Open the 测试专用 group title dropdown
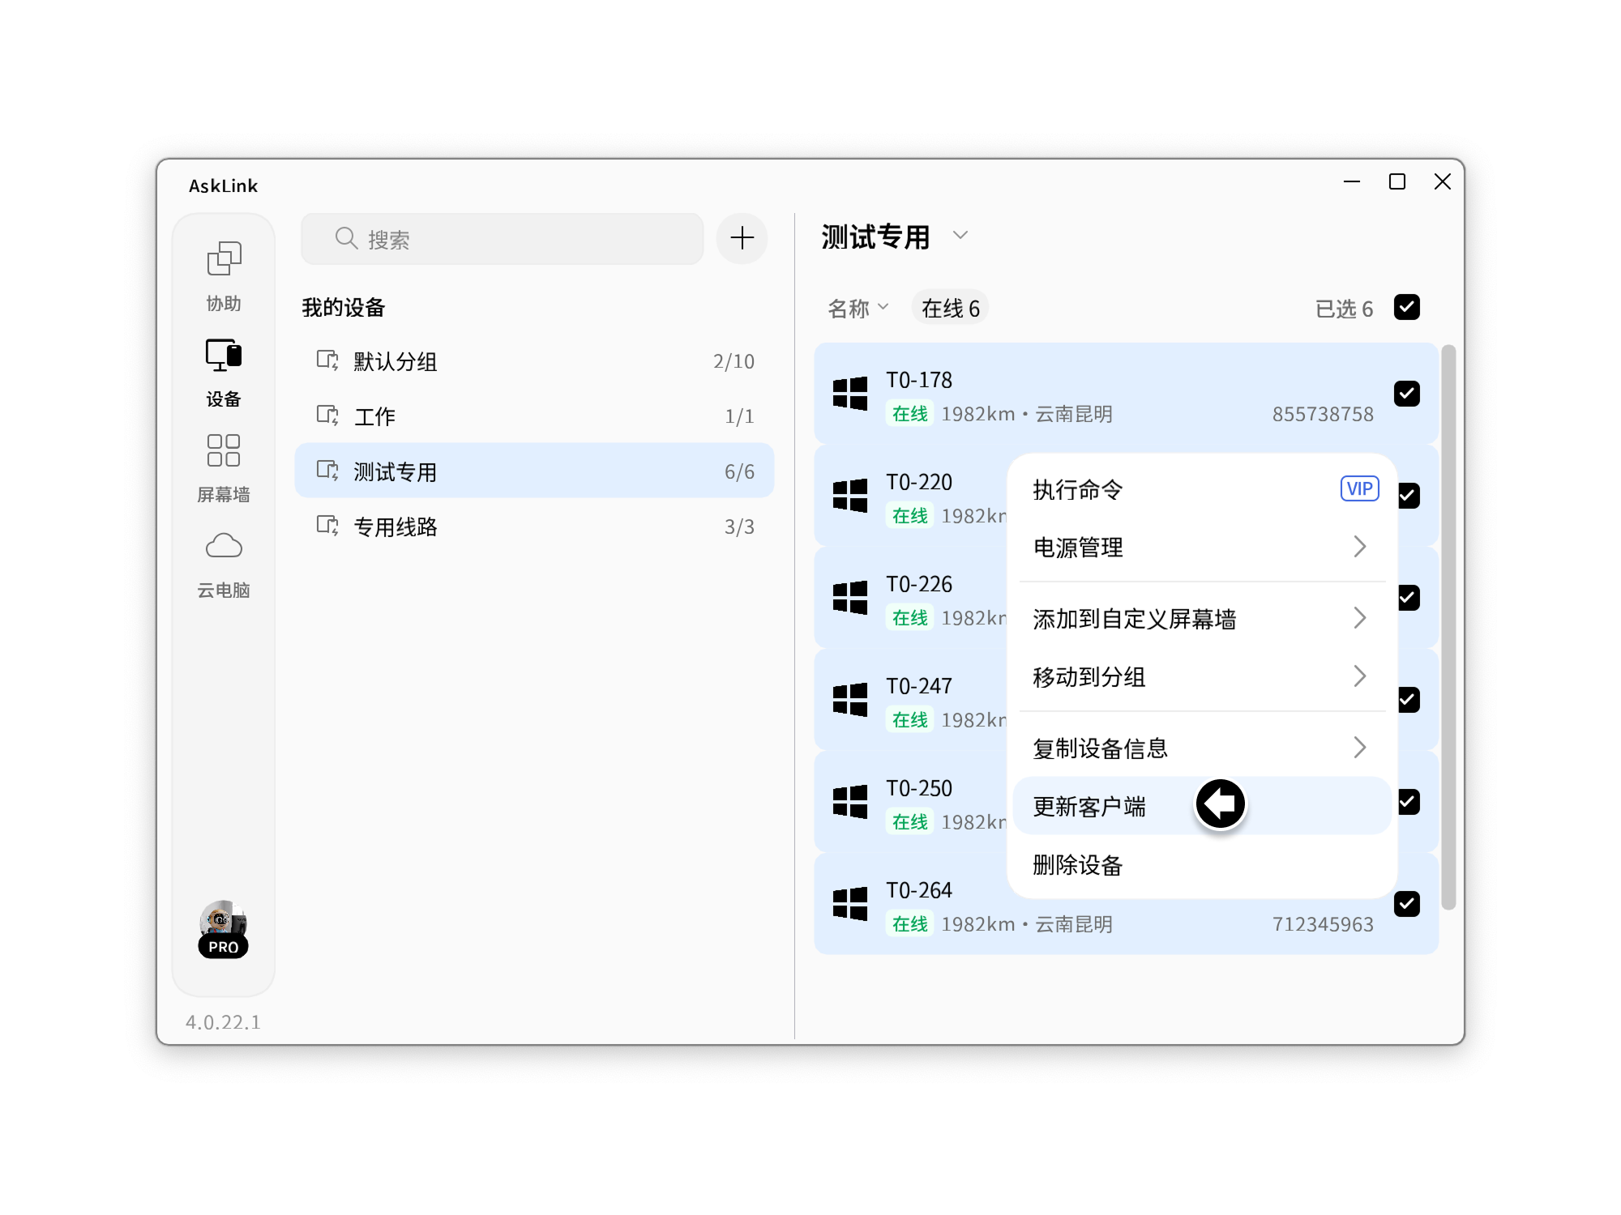This screenshot has height=1215, width=1621. [961, 237]
